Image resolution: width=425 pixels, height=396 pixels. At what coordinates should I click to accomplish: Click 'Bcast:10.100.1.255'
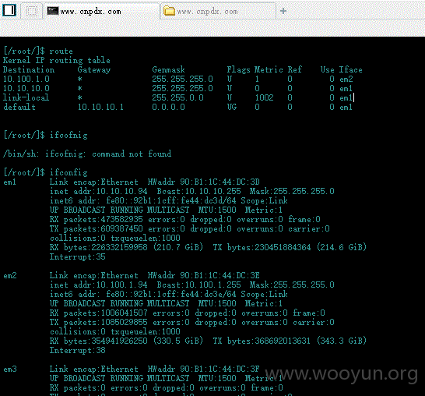[199, 285]
